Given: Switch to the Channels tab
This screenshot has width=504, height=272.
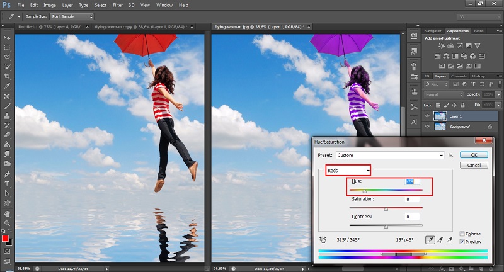Looking at the screenshot, I should (x=459, y=76).
